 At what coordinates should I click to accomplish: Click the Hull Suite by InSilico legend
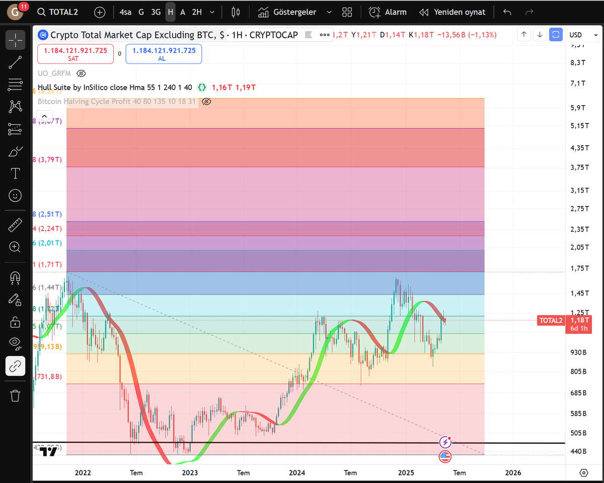[x=115, y=88]
